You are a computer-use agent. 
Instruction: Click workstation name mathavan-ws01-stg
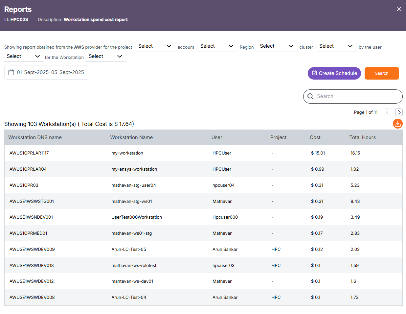click(131, 233)
